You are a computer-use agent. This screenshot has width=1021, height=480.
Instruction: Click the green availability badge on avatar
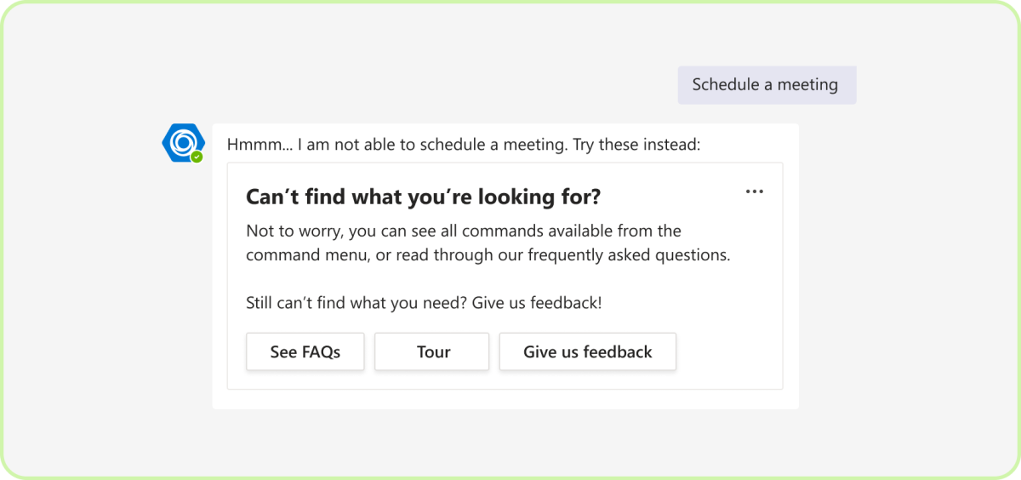pyautogui.click(x=197, y=157)
